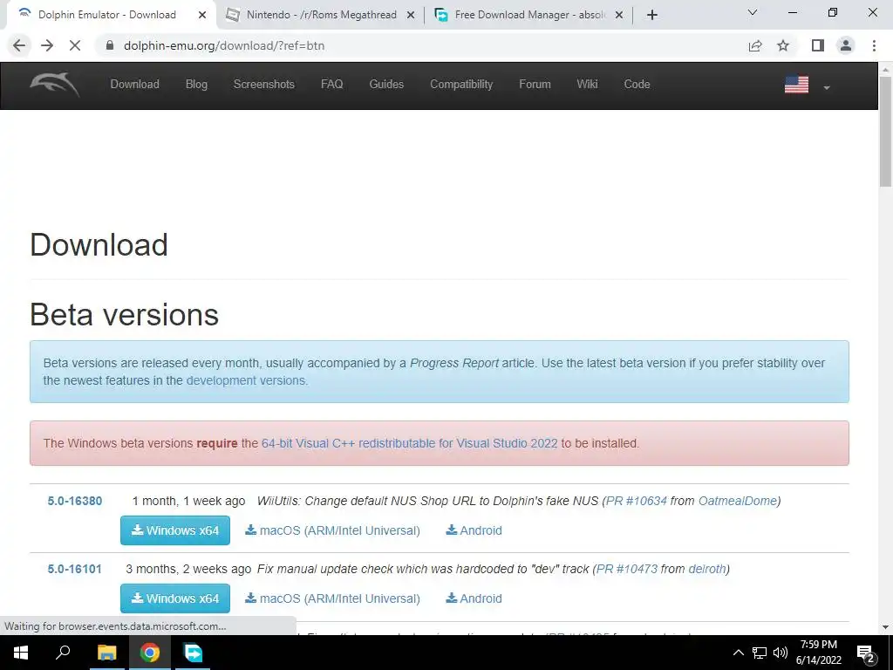Open the network tray icon
Image resolution: width=893 pixels, height=670 pixels.
coord(759,653)
